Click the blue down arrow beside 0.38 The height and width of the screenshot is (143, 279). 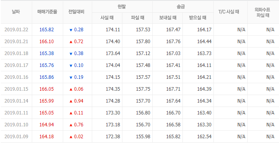[x=71, y=54]
